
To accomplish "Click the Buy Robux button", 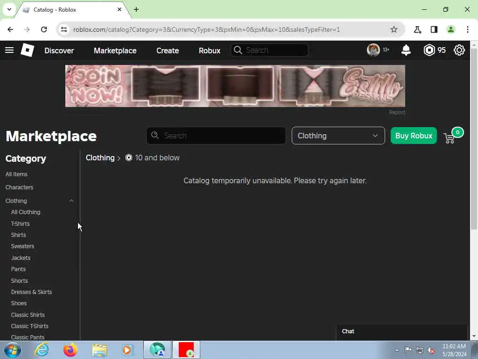I will [x=414, y=136].
